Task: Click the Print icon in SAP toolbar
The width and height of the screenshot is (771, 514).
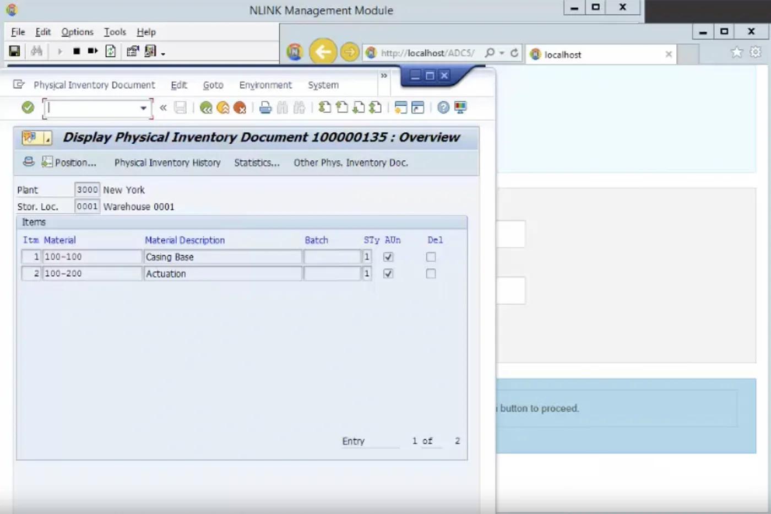Action: tap(265, 107)
